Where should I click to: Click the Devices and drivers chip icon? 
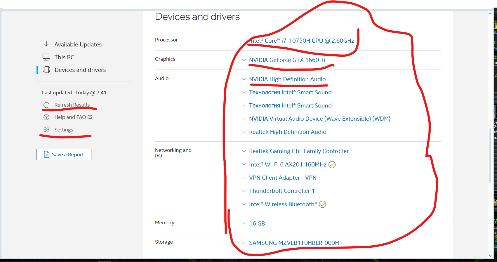46,70
